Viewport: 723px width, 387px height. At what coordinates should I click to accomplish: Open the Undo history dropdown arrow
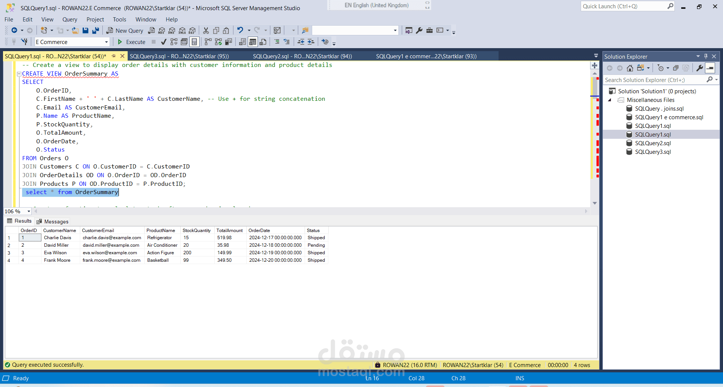249,30
